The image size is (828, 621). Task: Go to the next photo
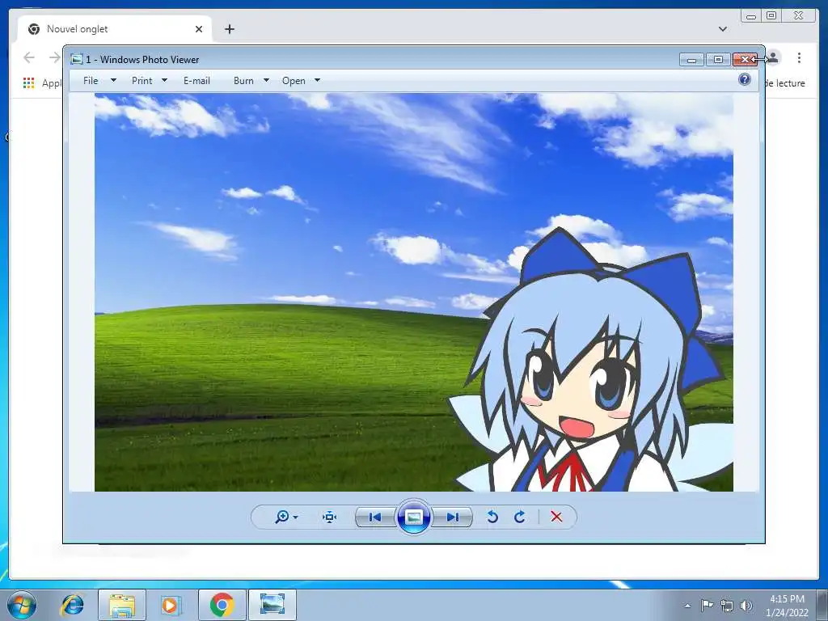[453, 517]
